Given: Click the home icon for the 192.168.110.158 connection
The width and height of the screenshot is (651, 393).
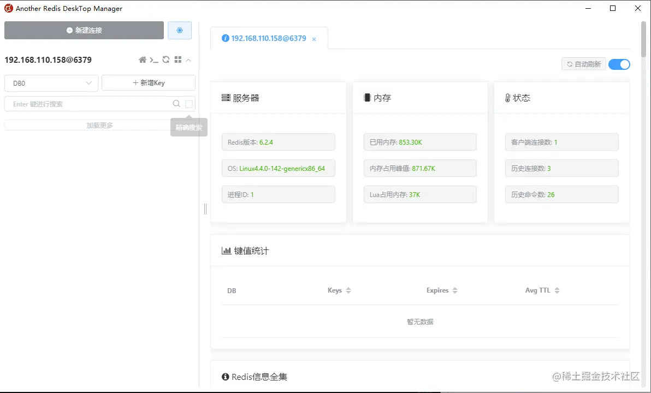Looking at the screenshot, I should pos(143,59).
